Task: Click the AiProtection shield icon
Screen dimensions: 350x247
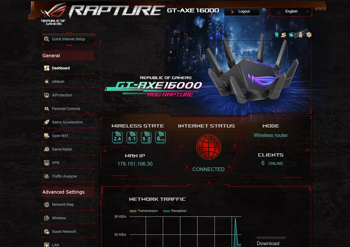Action: [47, 95]
